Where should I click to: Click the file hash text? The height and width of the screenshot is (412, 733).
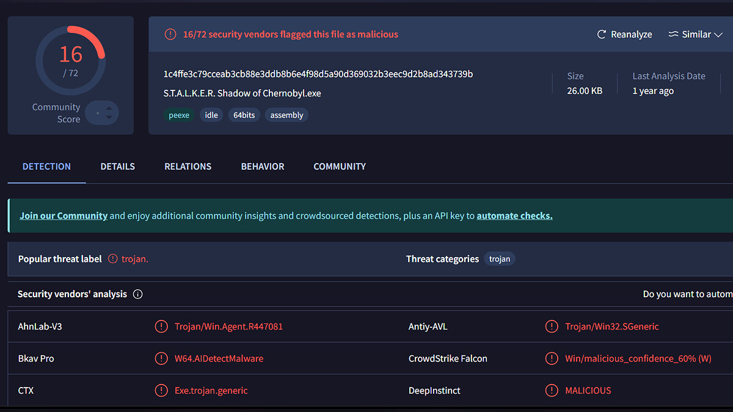click(x=318, y=74)
